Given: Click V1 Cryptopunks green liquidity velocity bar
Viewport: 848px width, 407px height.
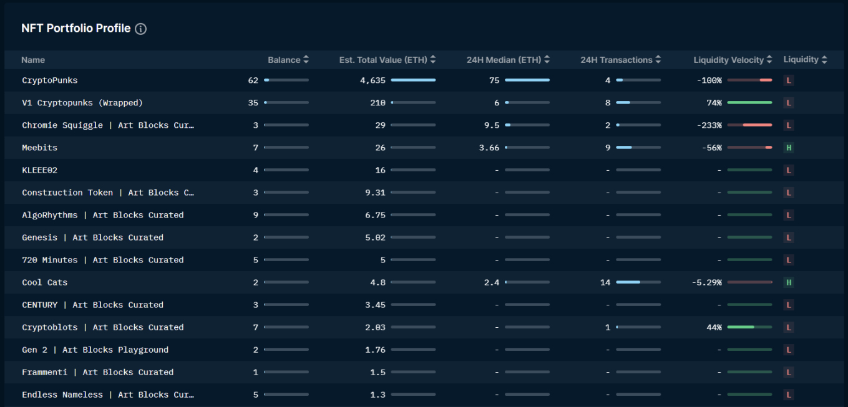Looking at the screenshot, I should pyautogui.click(x=749, y=103).
